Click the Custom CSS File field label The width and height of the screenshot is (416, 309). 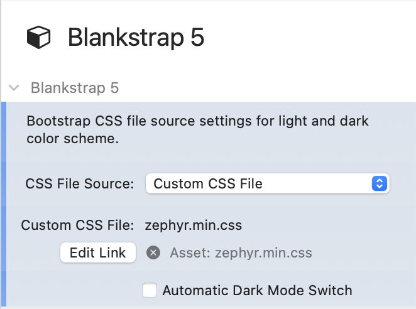(x=77, y=225)
